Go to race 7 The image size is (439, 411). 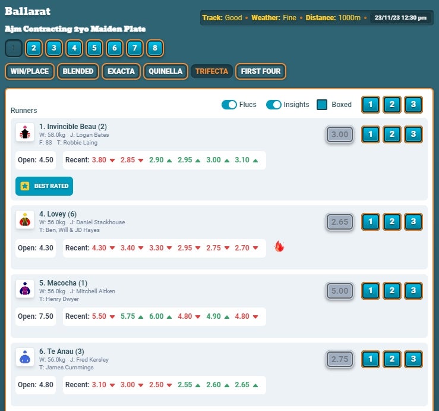point(135,48)
